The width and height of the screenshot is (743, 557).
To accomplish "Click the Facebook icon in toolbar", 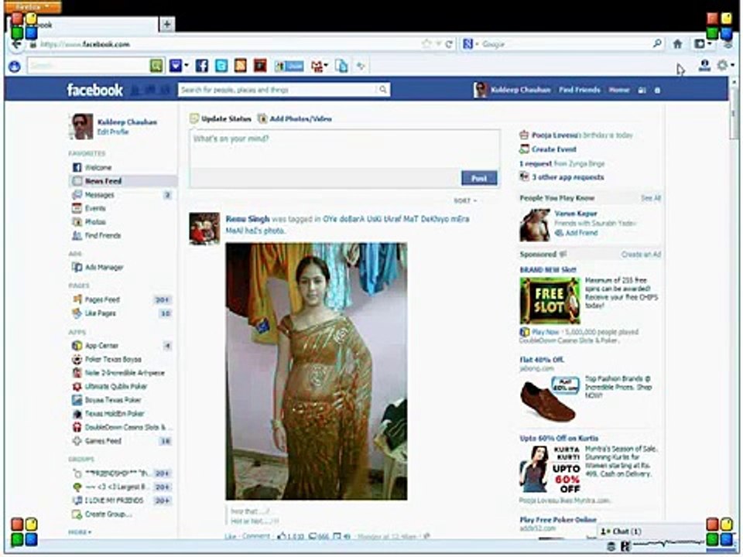I will click(202, 66).
